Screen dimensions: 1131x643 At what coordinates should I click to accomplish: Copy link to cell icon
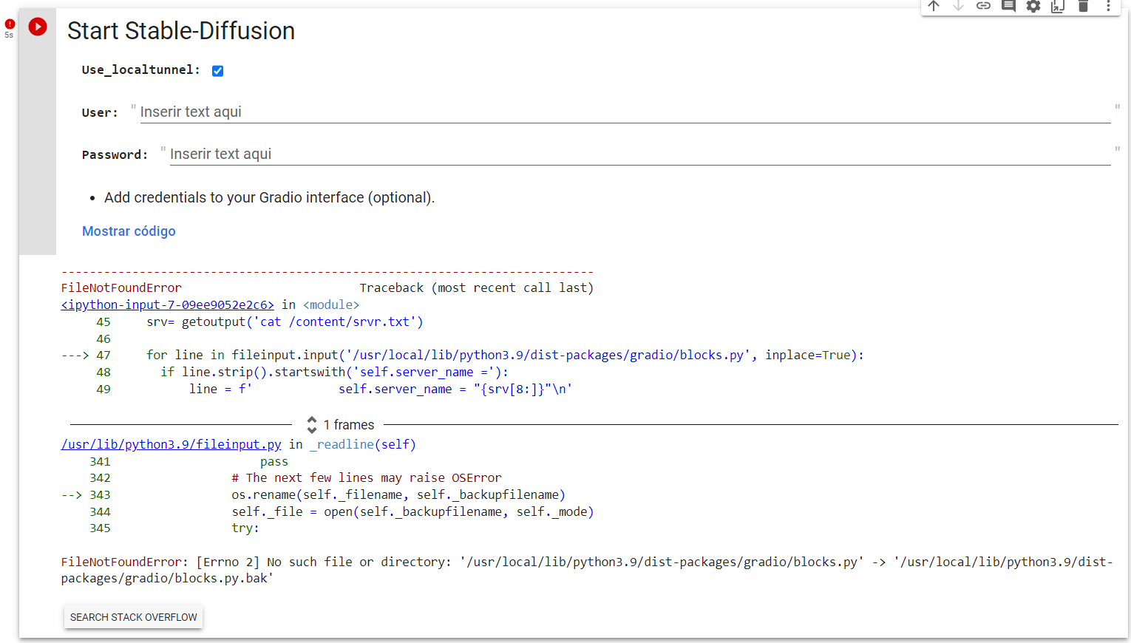point(983,6)
